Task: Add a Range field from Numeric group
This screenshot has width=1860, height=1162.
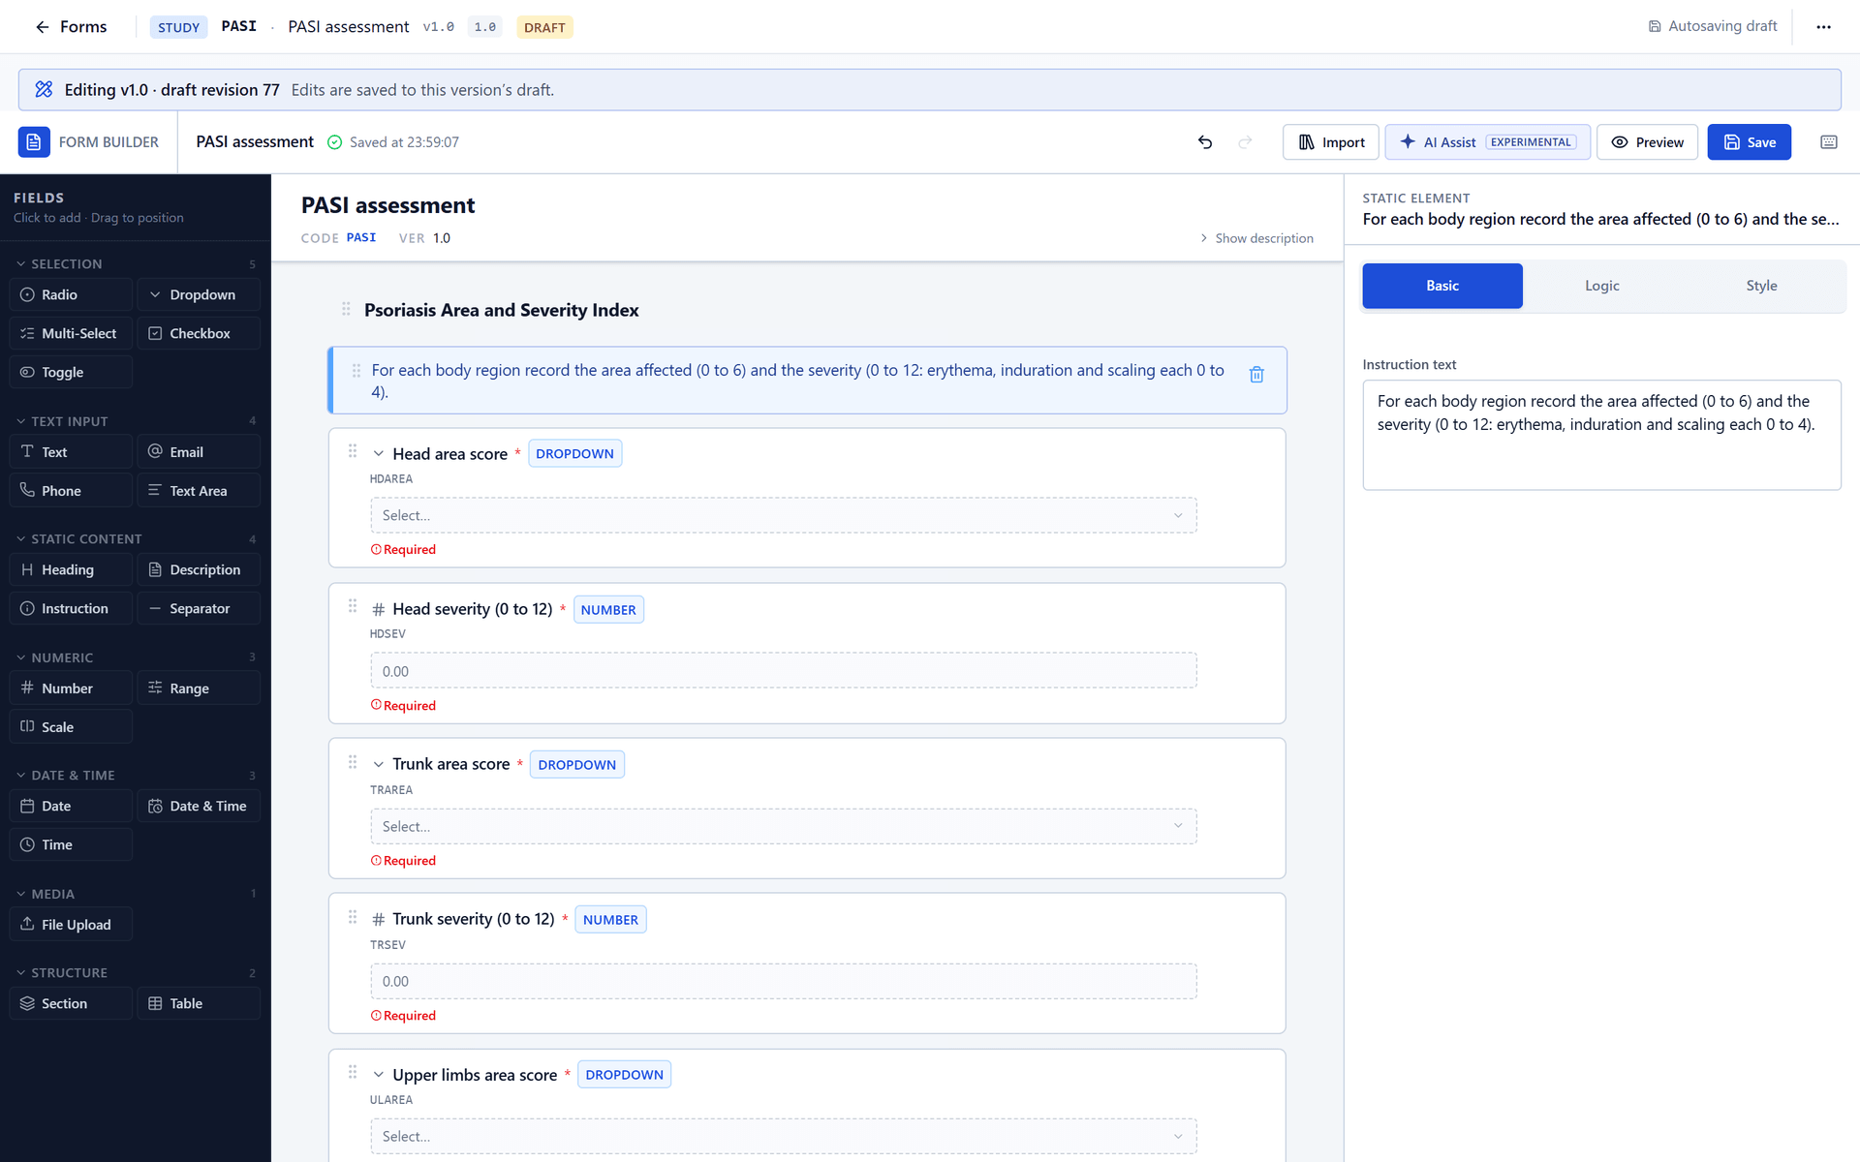Action: pos(199,688)
